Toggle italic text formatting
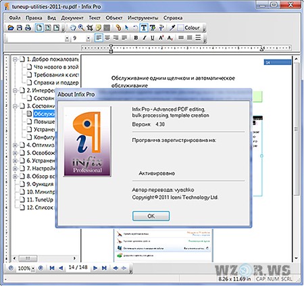Screen dimensions: 304x286 tap(145, 38)
